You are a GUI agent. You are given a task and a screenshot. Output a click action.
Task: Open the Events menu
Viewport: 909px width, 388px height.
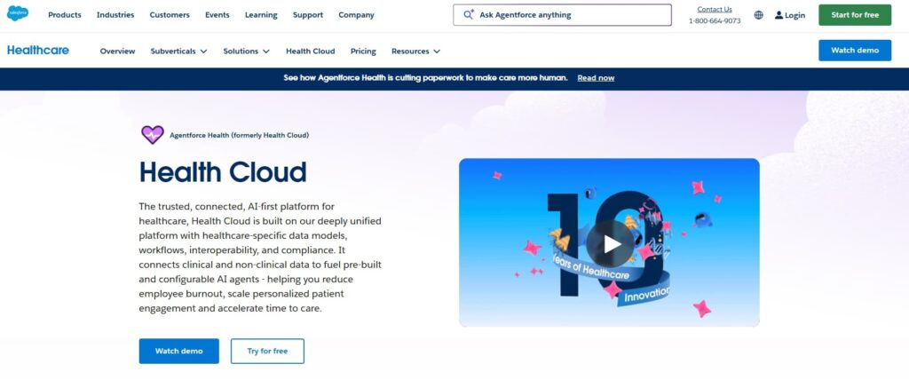[217, 15]
